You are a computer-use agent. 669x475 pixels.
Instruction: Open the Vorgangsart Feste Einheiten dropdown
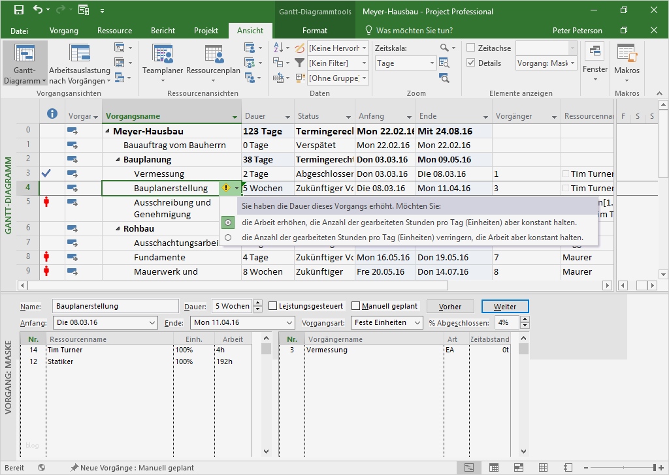416,322
